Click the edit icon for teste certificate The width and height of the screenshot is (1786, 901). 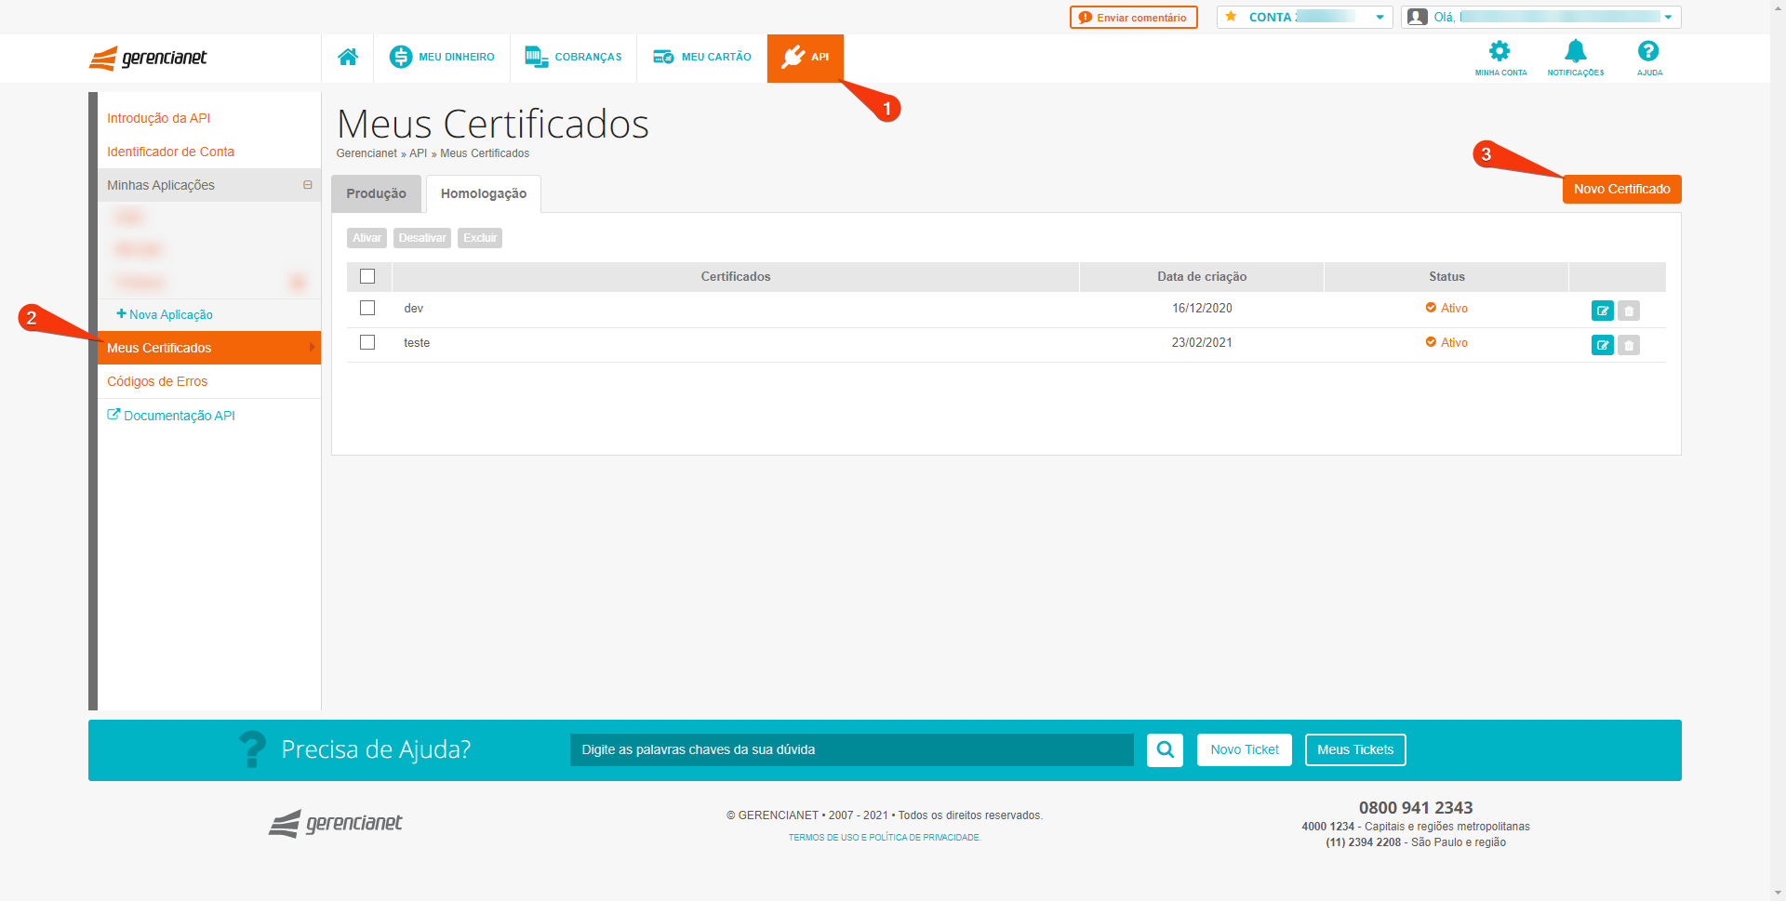click(1602, 346)
